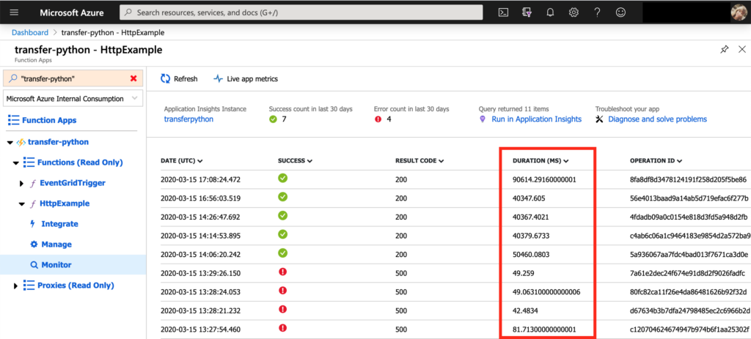This screenshot has width=751, height=339.
Task: Click the search resources box
Action: (301, 13)
